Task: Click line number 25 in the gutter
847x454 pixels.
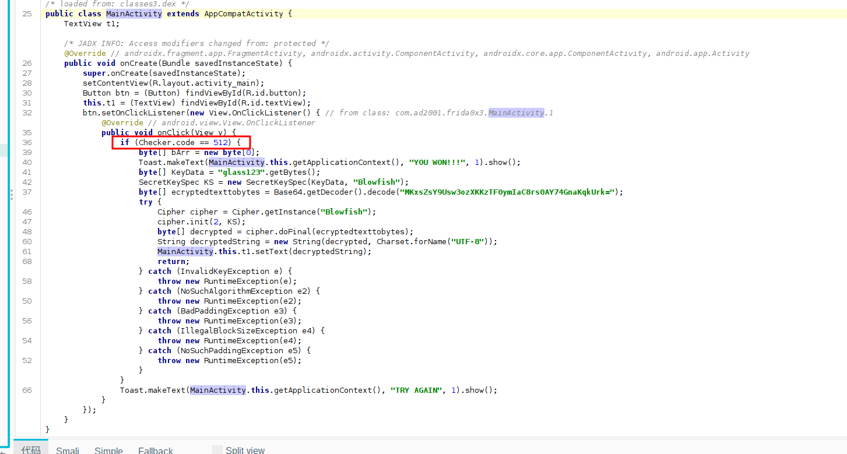Action: 27,13
